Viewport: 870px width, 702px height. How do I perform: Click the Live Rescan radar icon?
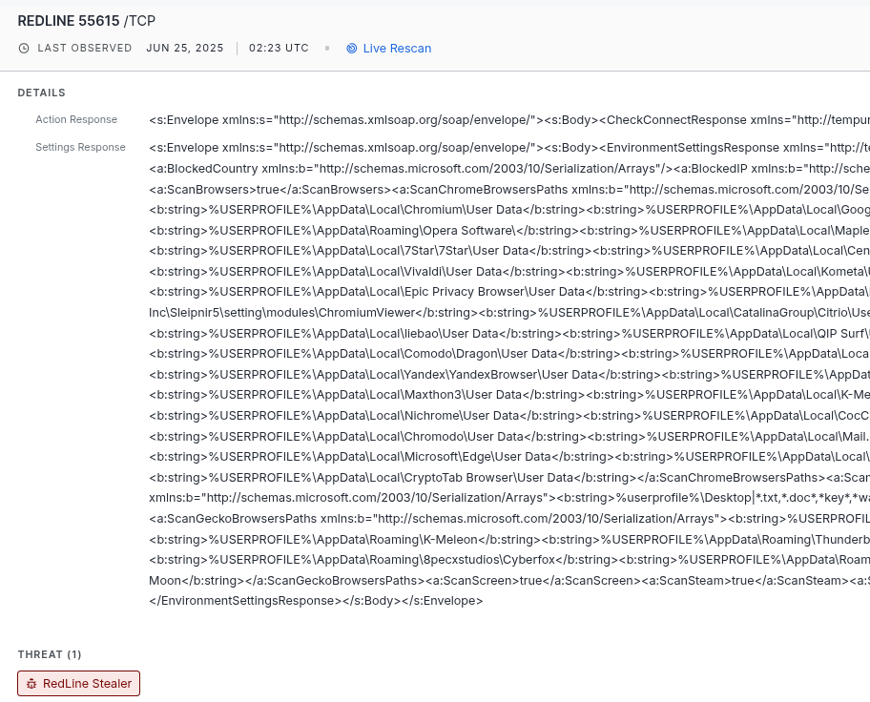[x=351, y=49]
